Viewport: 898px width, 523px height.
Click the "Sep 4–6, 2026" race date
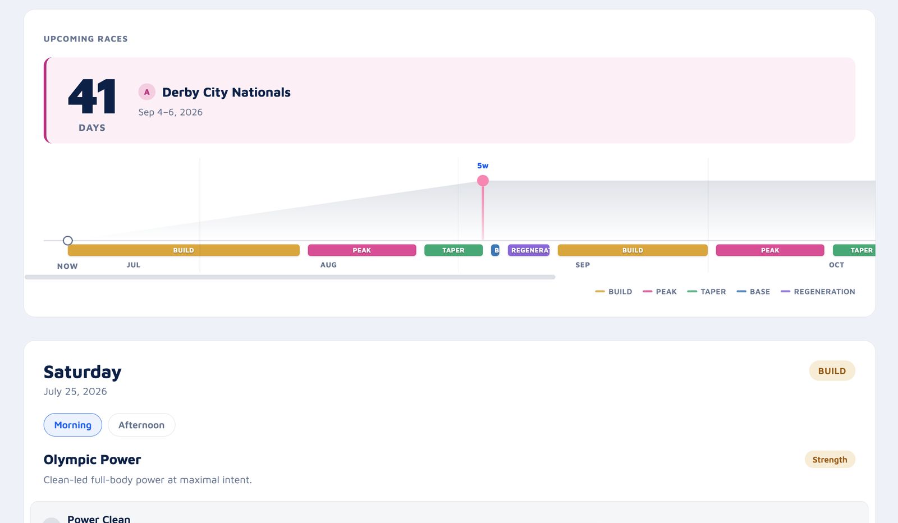[171, 112]
